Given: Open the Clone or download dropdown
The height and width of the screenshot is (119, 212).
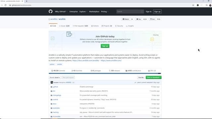Looking at the screenshot, I should 153,77.
